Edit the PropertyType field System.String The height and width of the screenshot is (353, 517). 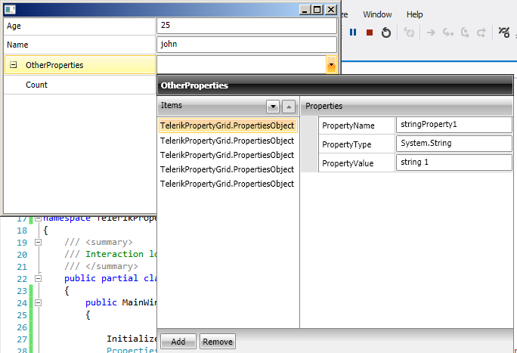click(x=454, y=144)
